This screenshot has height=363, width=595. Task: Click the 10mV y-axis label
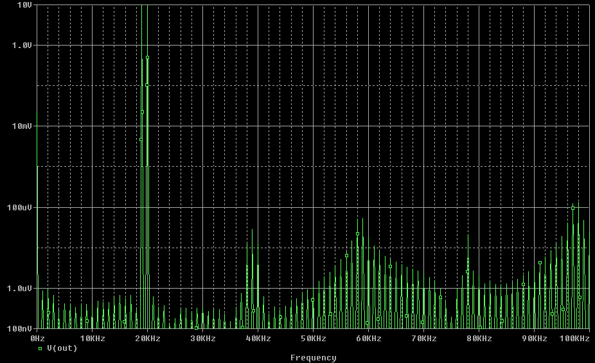tap(22, 126)
